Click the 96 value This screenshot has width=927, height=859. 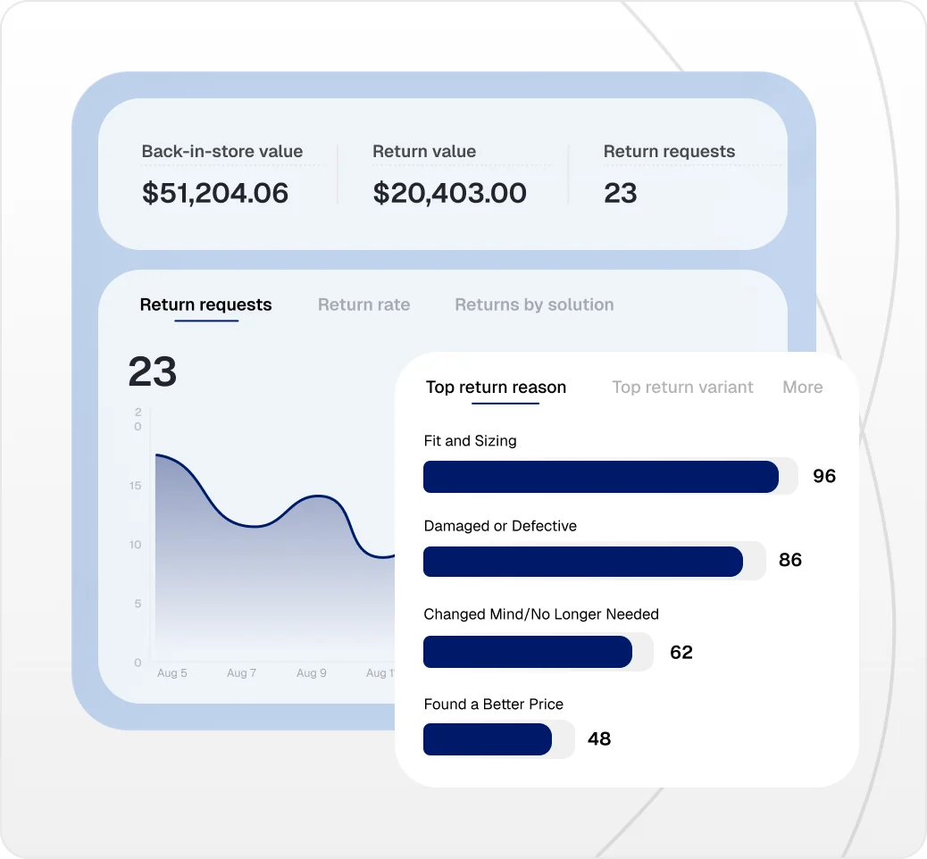824,476
